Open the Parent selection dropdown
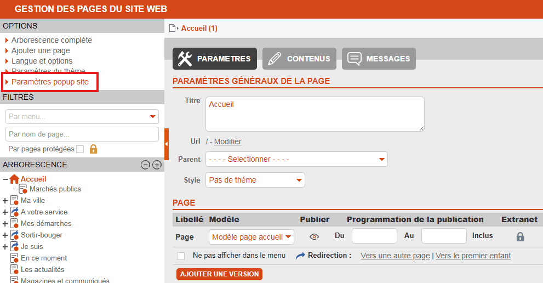543x283 pixels. (296, 159)
